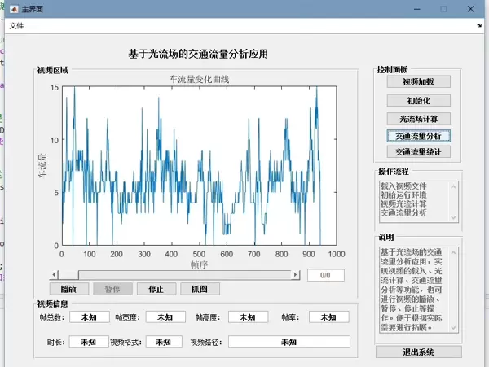The height and width of the screenshot is (367, 489).
Task: Click the 帧总数 value field
Action: (x=89, y=317)
